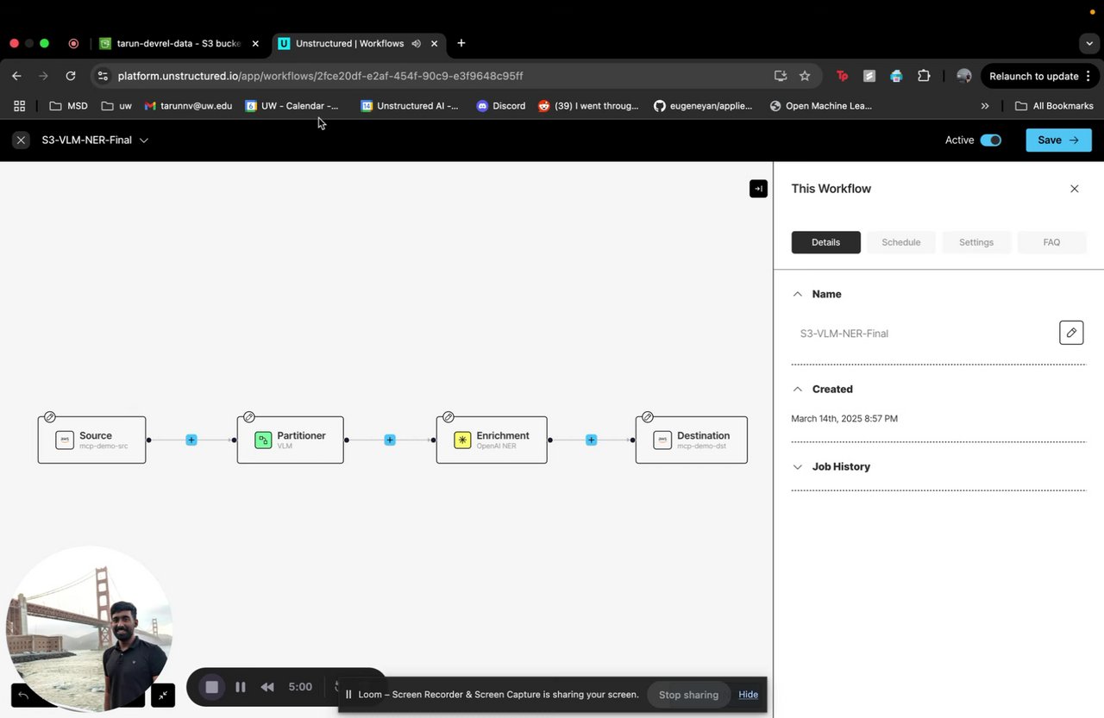Add node between Partitioner and Enrichment
Viewport: 1104px width, 718px height.
click(390, 440)
